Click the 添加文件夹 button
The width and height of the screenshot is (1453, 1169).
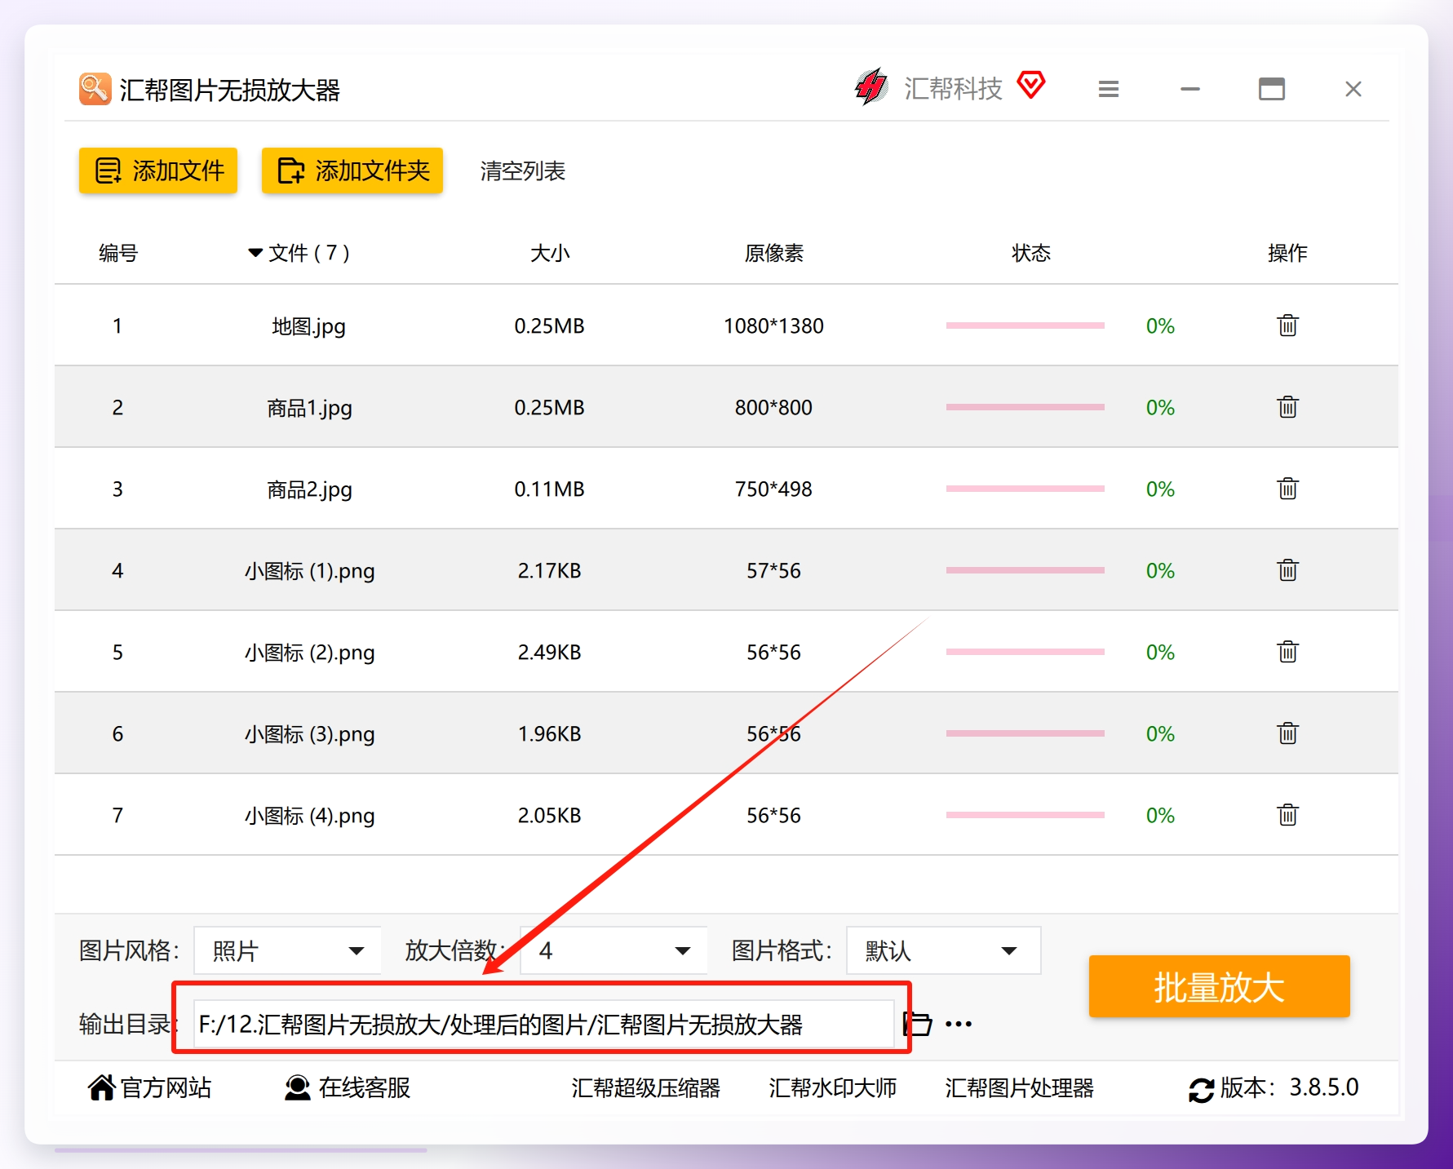pyautogui.click(x=352, y=170)
